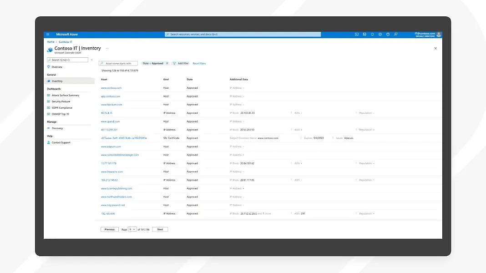The height and width of the screenshot is (273, 486).
Task: Click the State column header
Action: point(189,80)
